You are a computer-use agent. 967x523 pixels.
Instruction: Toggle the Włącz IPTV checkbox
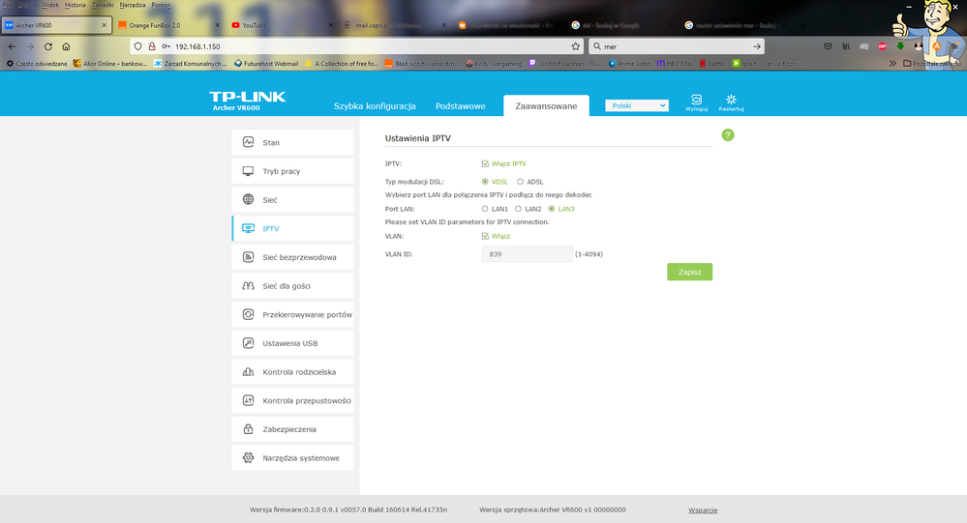click(x=485, y=164)
